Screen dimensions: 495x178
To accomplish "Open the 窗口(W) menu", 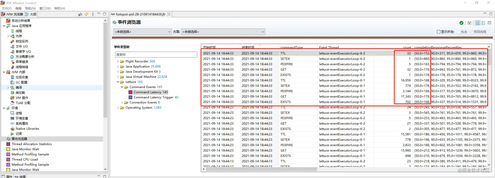I will [45, 8].
